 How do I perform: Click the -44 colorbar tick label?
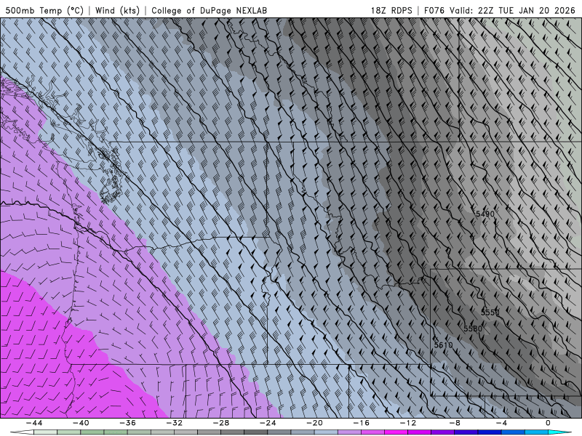click(x=33, y=423)
